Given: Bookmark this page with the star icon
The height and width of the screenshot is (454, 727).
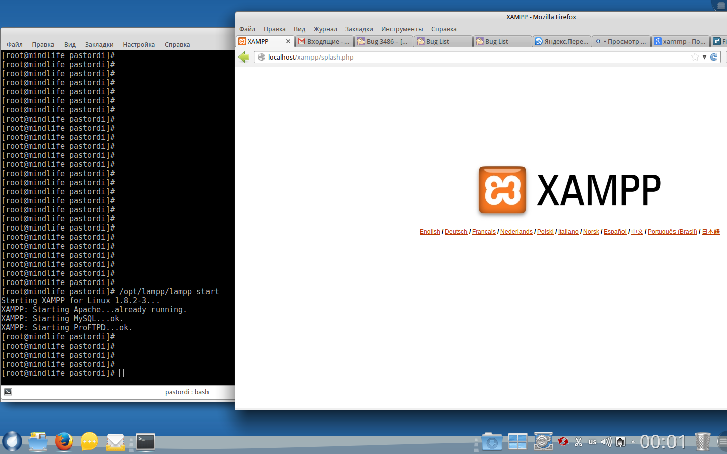Looking at the screenshot, I should point(695,57).
